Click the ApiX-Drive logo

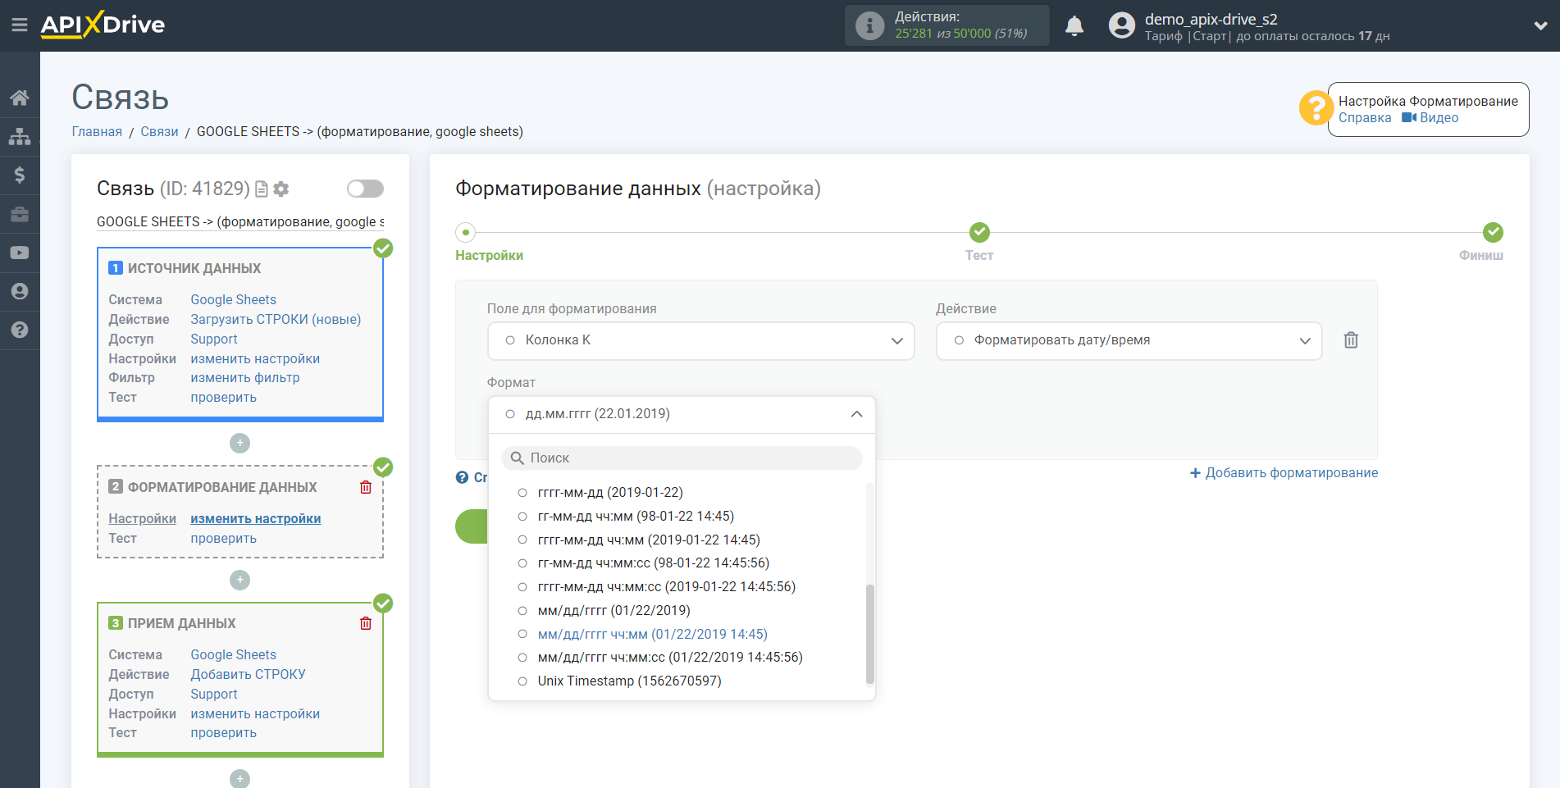click(x=103, y=25)
